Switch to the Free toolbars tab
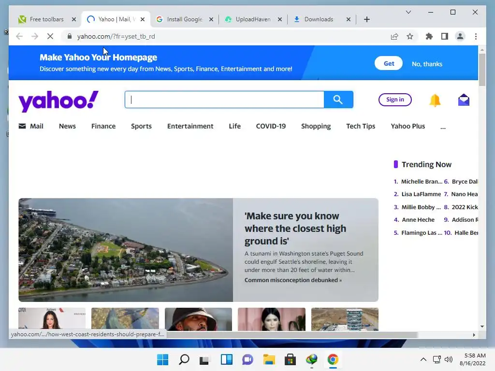 pyautogui.click(x=46, y=19)
